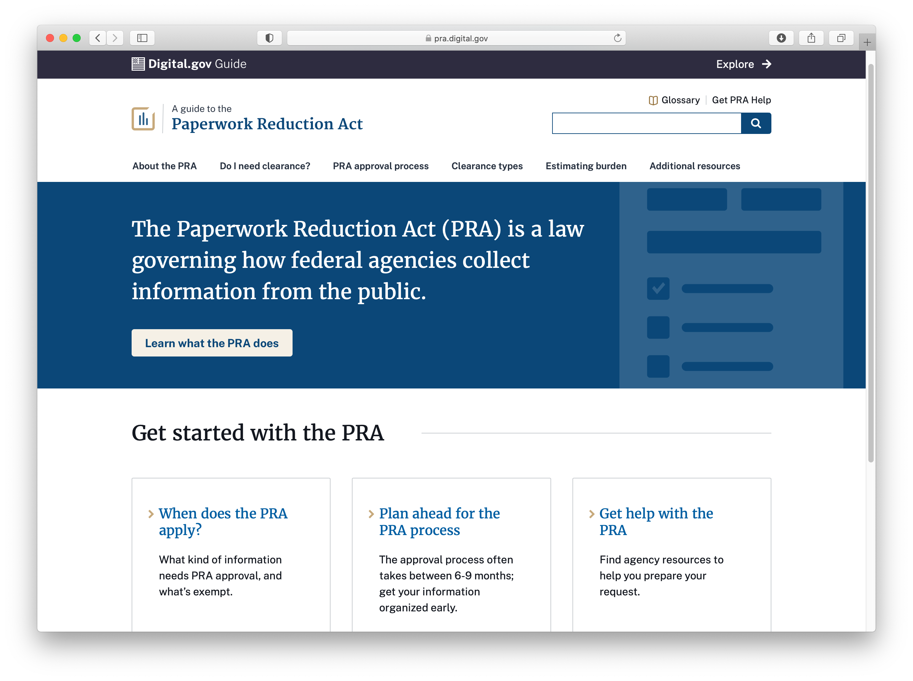The image size is (913, 681).
Task: Open privacy settings via the shield icon
Action: click(270, 38)
